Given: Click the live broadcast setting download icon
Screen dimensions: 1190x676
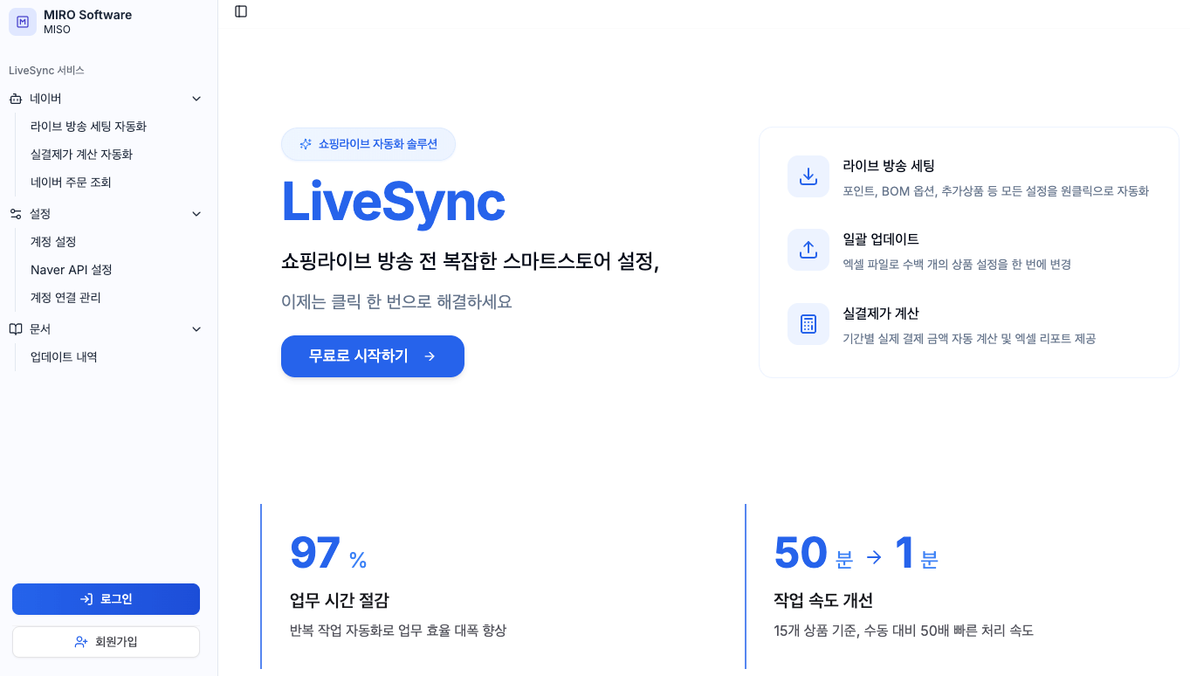Looking at the screenshot, I should pos(808,176).
